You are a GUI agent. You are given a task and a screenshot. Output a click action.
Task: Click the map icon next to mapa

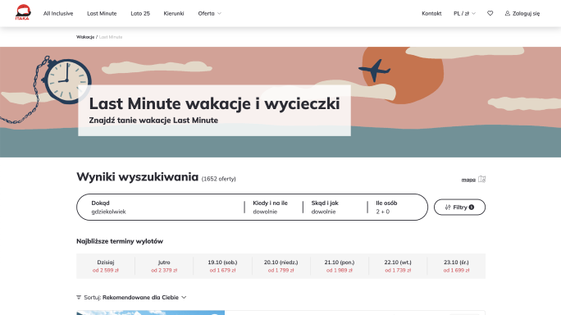click(x=482, y=179)
